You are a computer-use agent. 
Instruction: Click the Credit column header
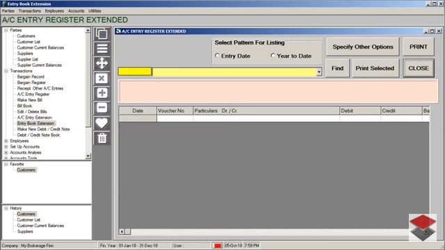tap(401, 111)
